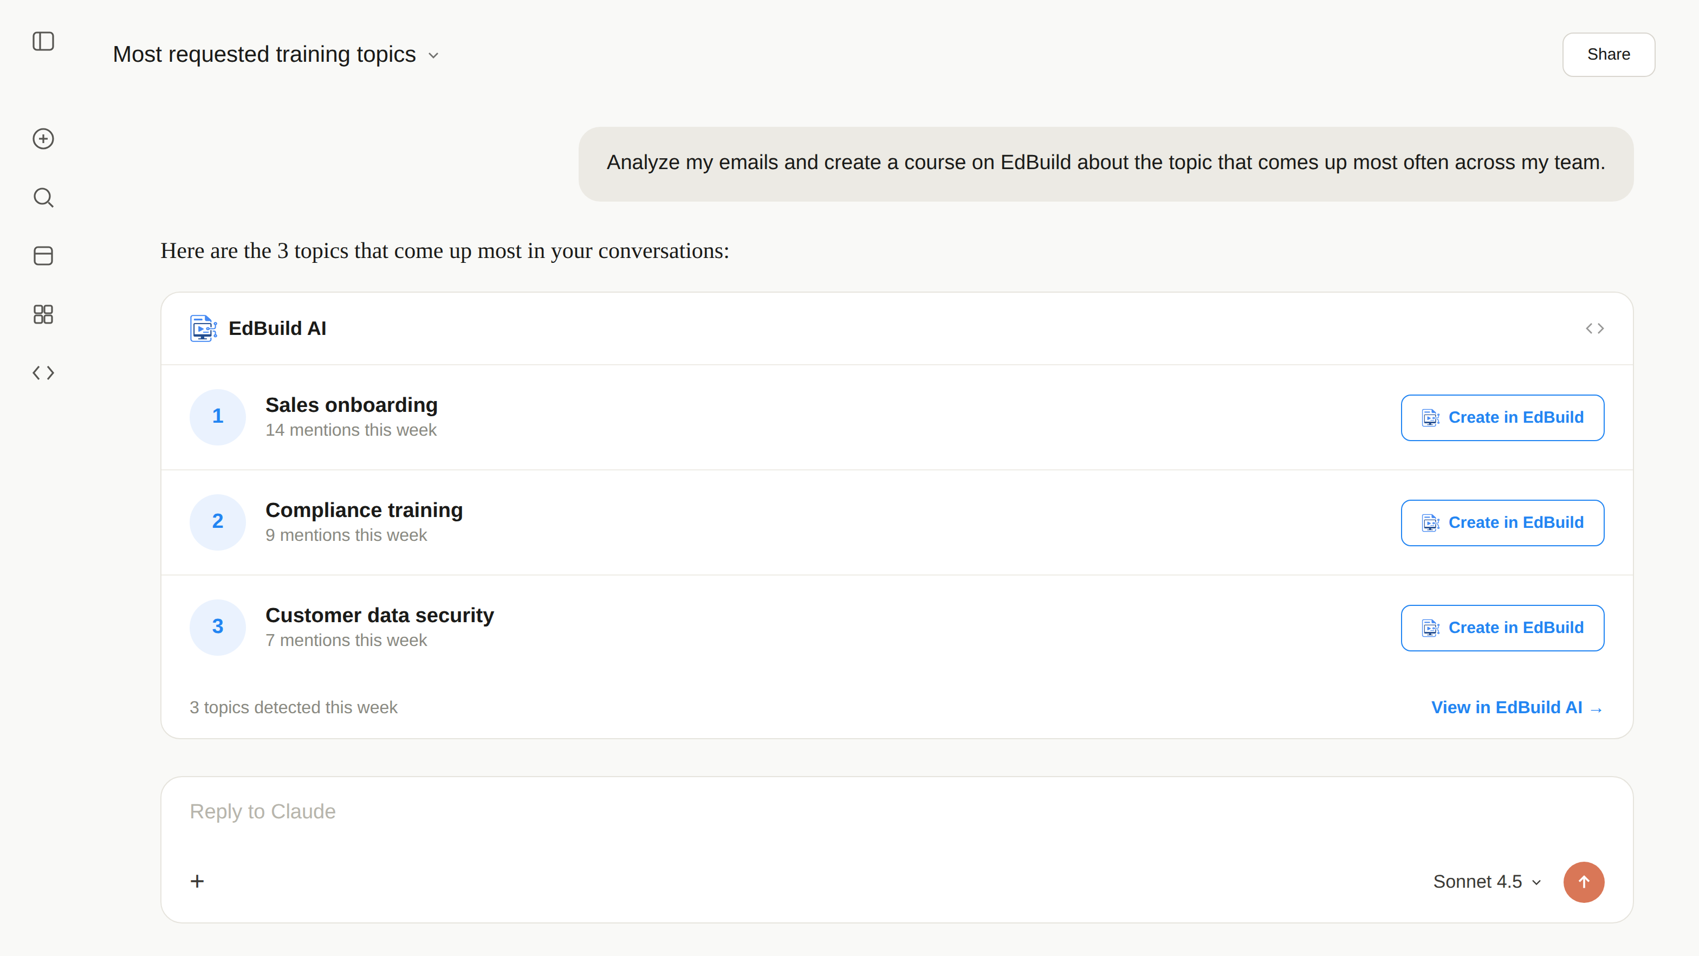
Task: Click '3 topics detected this week' footer text
Action: (294, 707)
